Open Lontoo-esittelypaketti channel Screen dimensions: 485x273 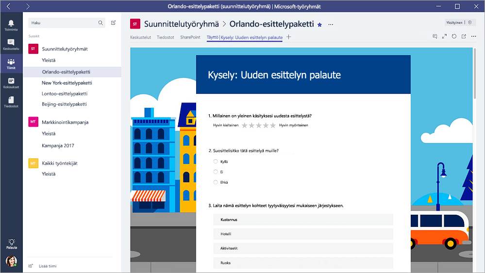pyautogui.click(x=65, y=93)
